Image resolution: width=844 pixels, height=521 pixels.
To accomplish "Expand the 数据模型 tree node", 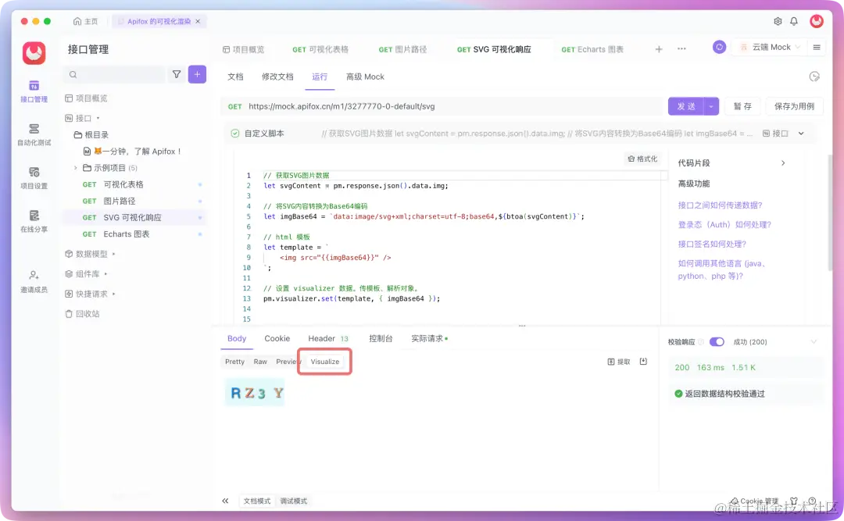I will pos(113,254).
